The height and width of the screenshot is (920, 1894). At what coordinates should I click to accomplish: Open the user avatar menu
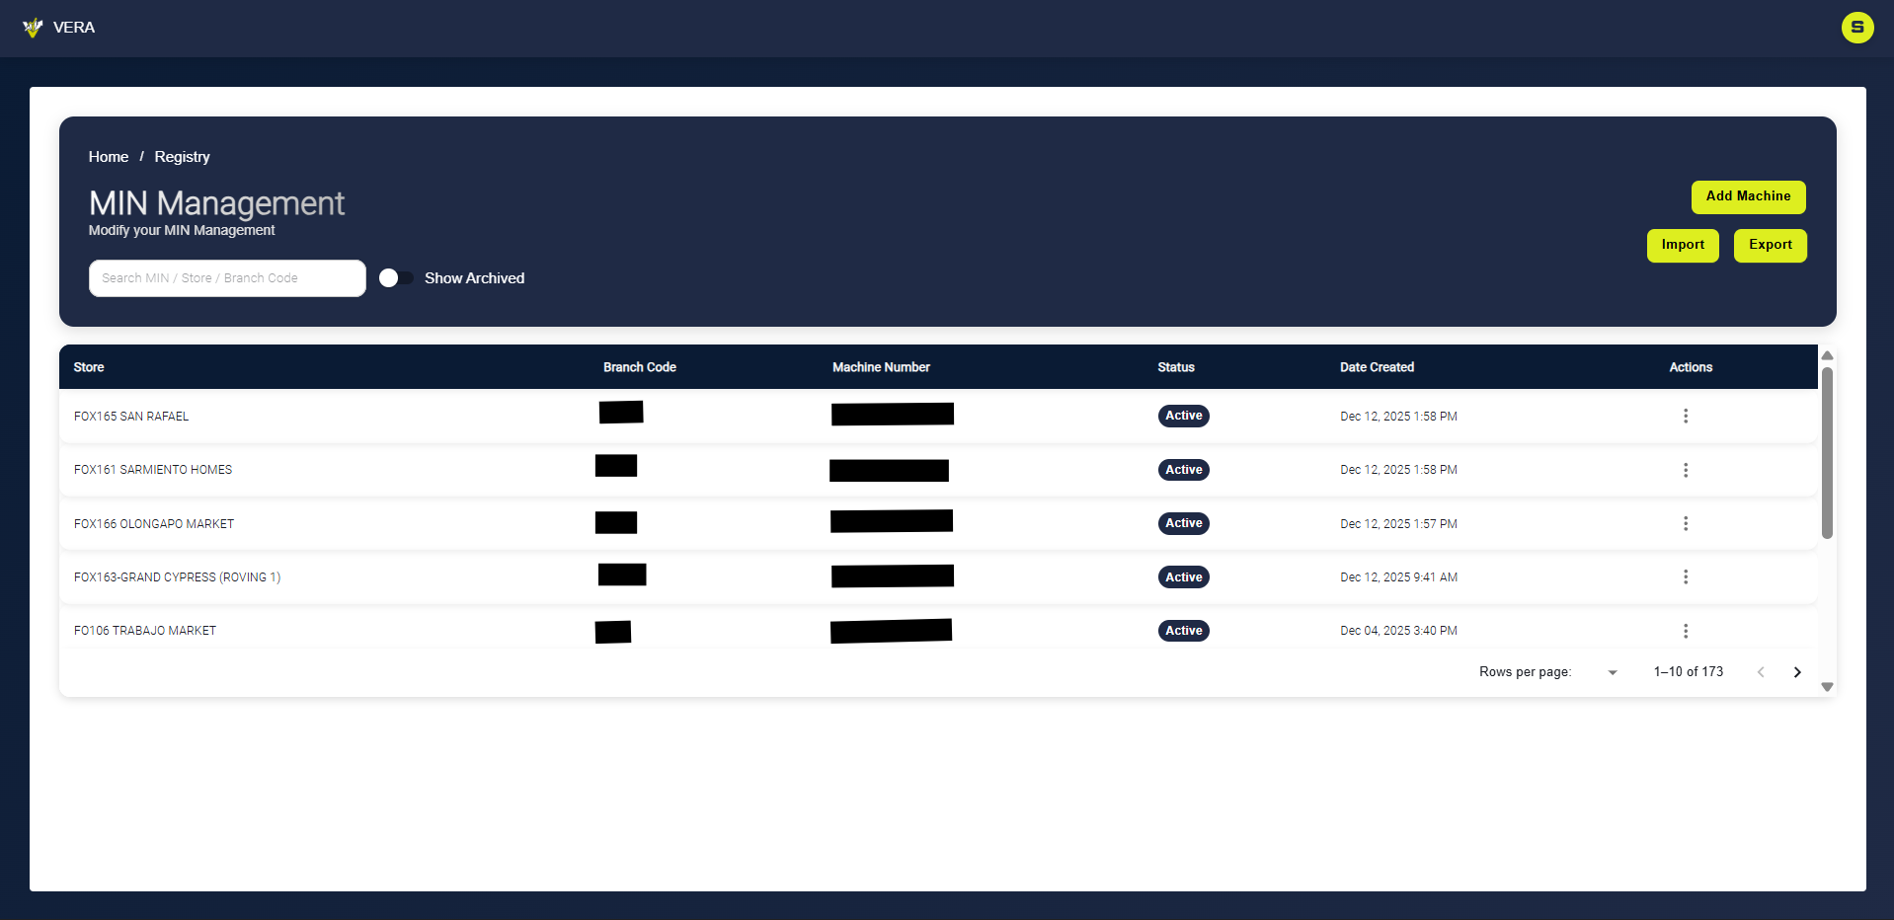1857,28
